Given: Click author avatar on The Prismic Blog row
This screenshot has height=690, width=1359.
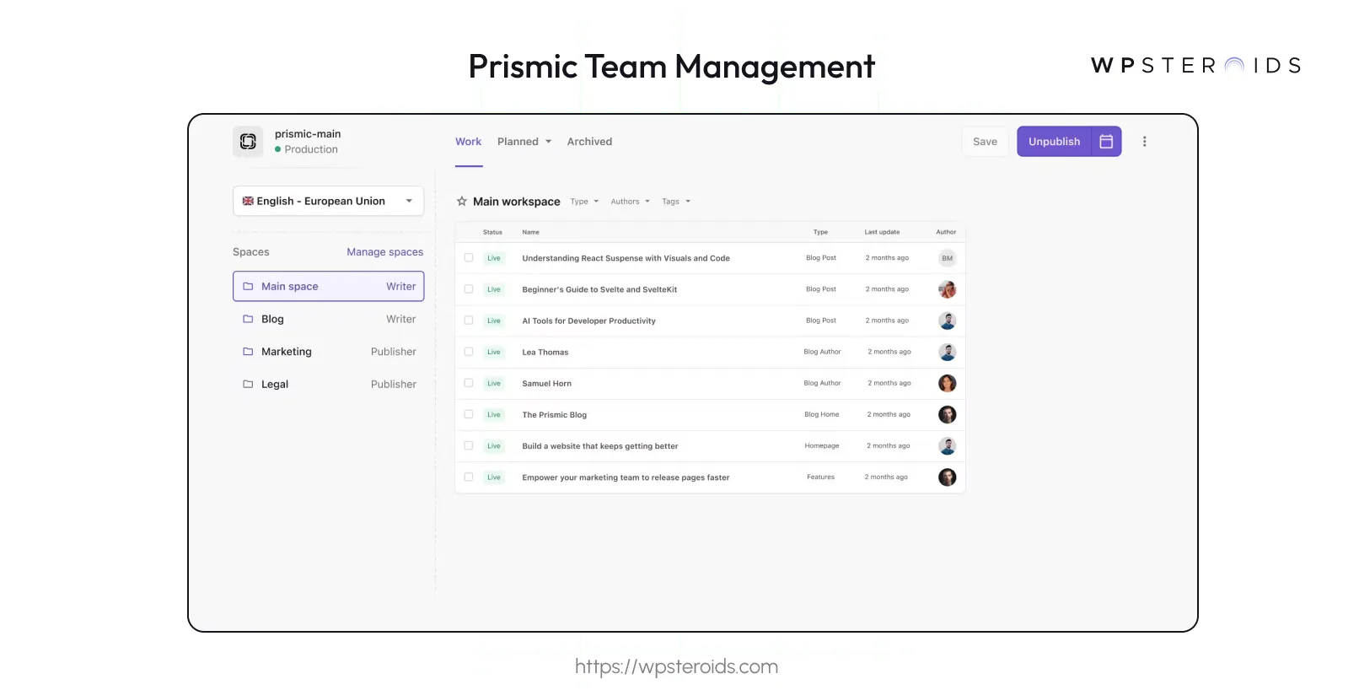Looking at the screenshot, I should pos(948,414).
